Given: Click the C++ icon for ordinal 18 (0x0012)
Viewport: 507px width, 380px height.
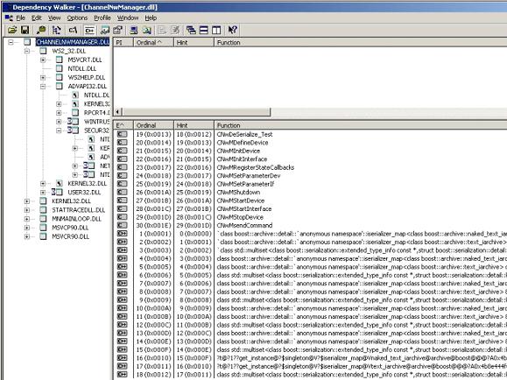Looking at the screenshot, I should coord(122,374).
